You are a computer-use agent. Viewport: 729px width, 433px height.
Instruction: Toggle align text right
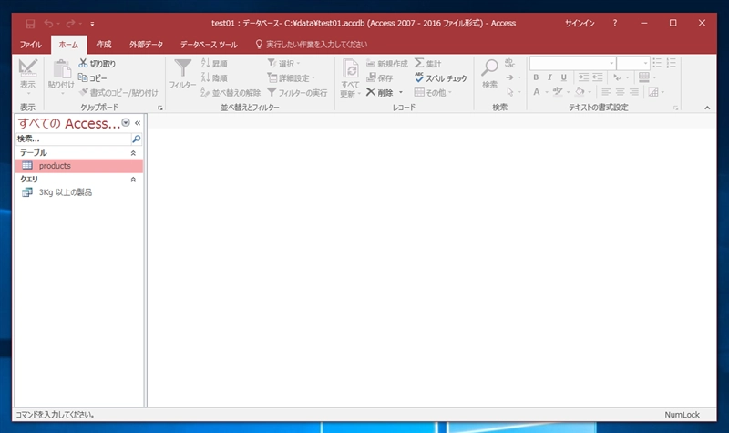coord(634,92)
